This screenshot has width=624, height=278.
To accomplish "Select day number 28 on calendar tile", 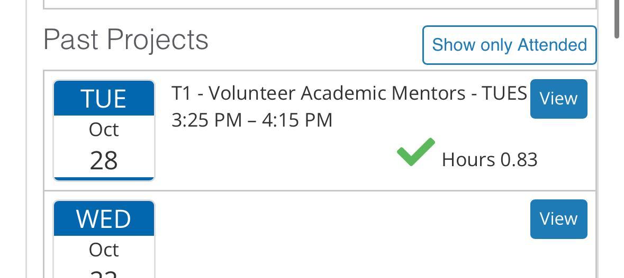I will [x=104, y=160].
